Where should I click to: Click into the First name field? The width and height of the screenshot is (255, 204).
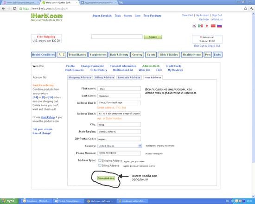click(x=119, y=89)
